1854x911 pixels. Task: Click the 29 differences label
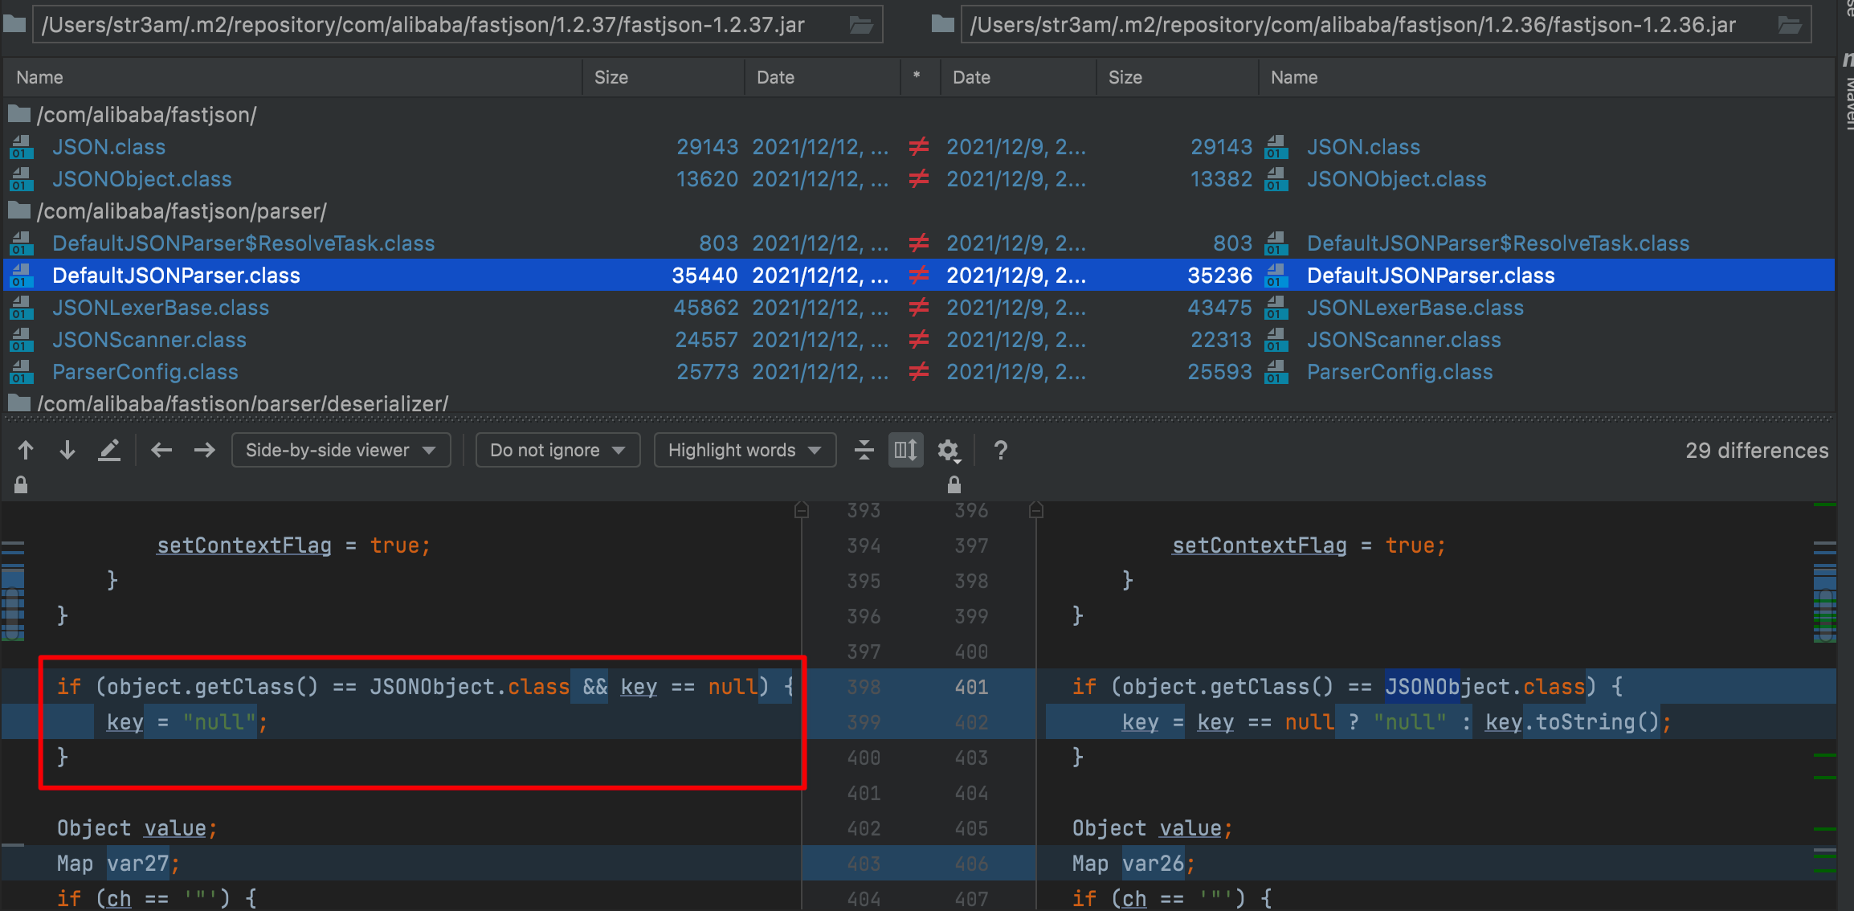1757,450
